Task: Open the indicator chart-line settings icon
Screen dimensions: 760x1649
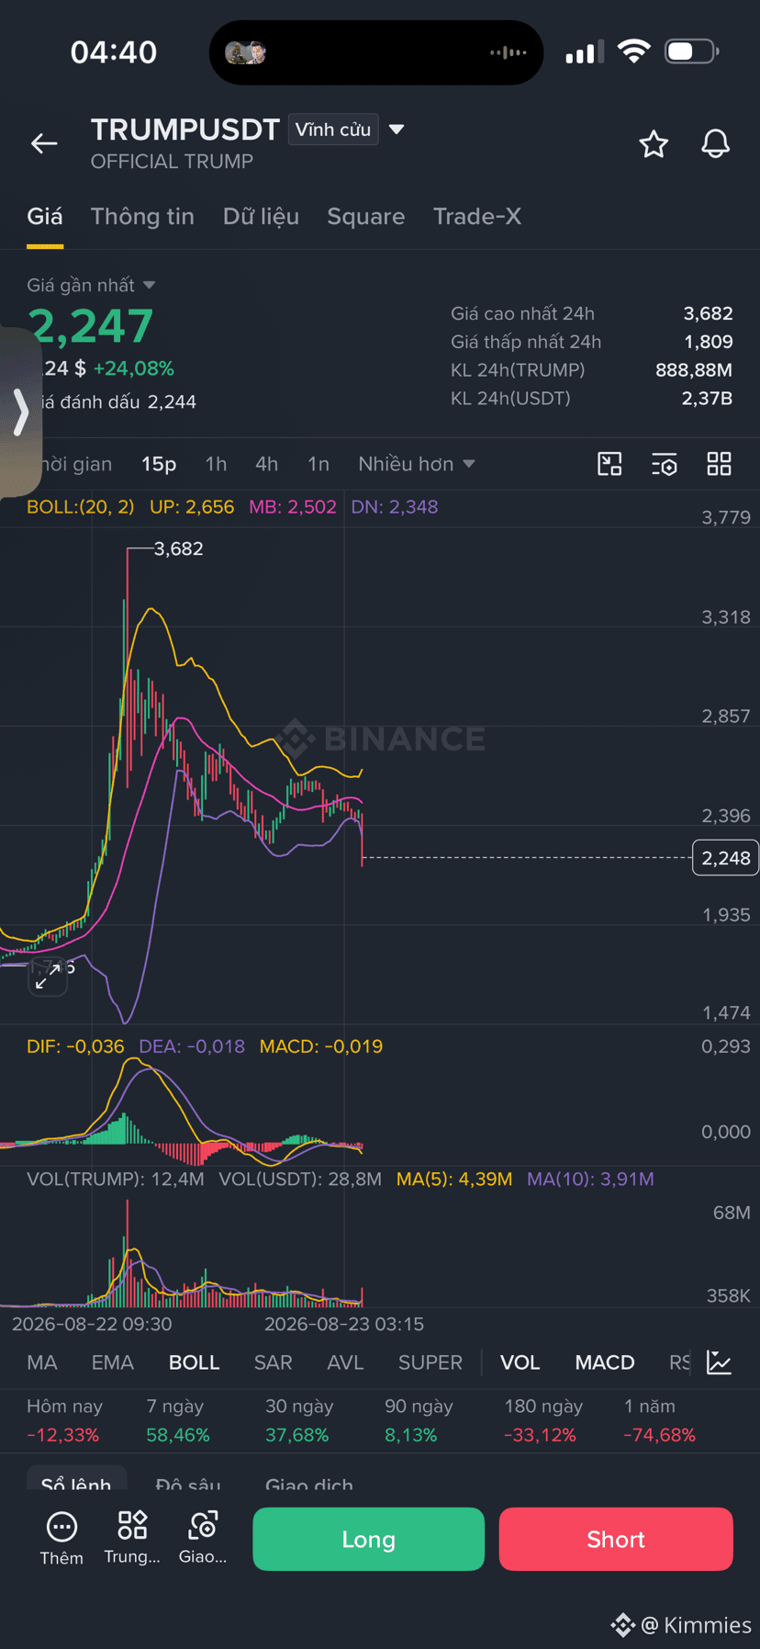Action: [x=720, y=1362]
